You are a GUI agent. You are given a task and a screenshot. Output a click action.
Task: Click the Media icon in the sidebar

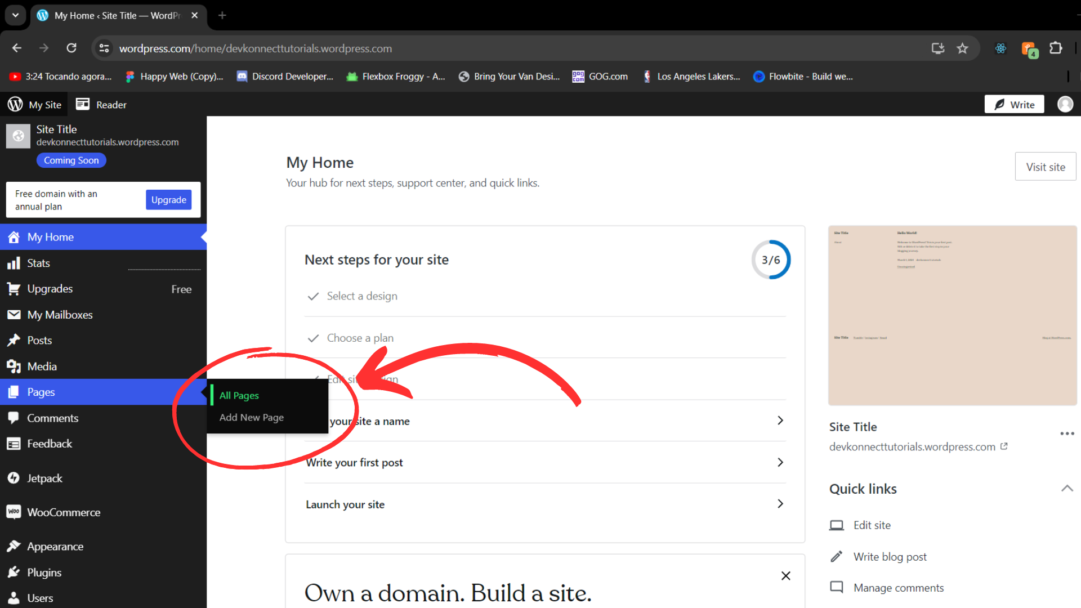14,366
